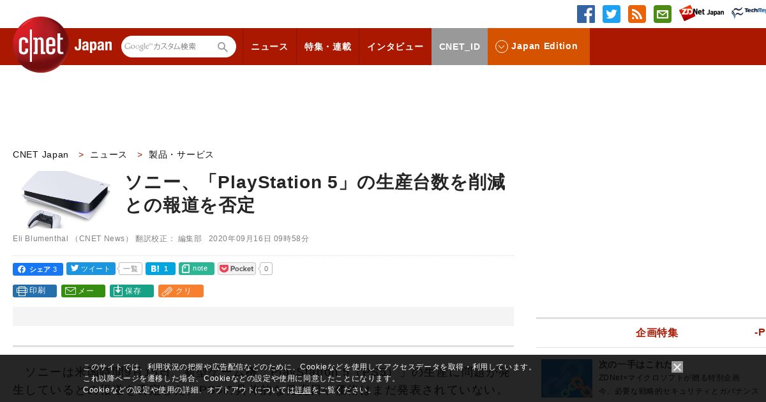Viewport: 766px width, 402px height.
Task: Open the 詳細 cookie details link
Action: point(303,390)
